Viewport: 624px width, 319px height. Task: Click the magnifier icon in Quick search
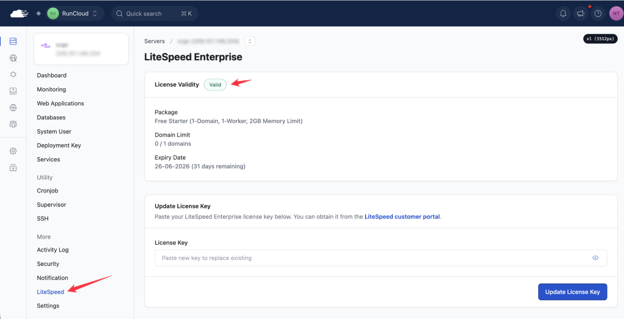(x=119, y=13)
